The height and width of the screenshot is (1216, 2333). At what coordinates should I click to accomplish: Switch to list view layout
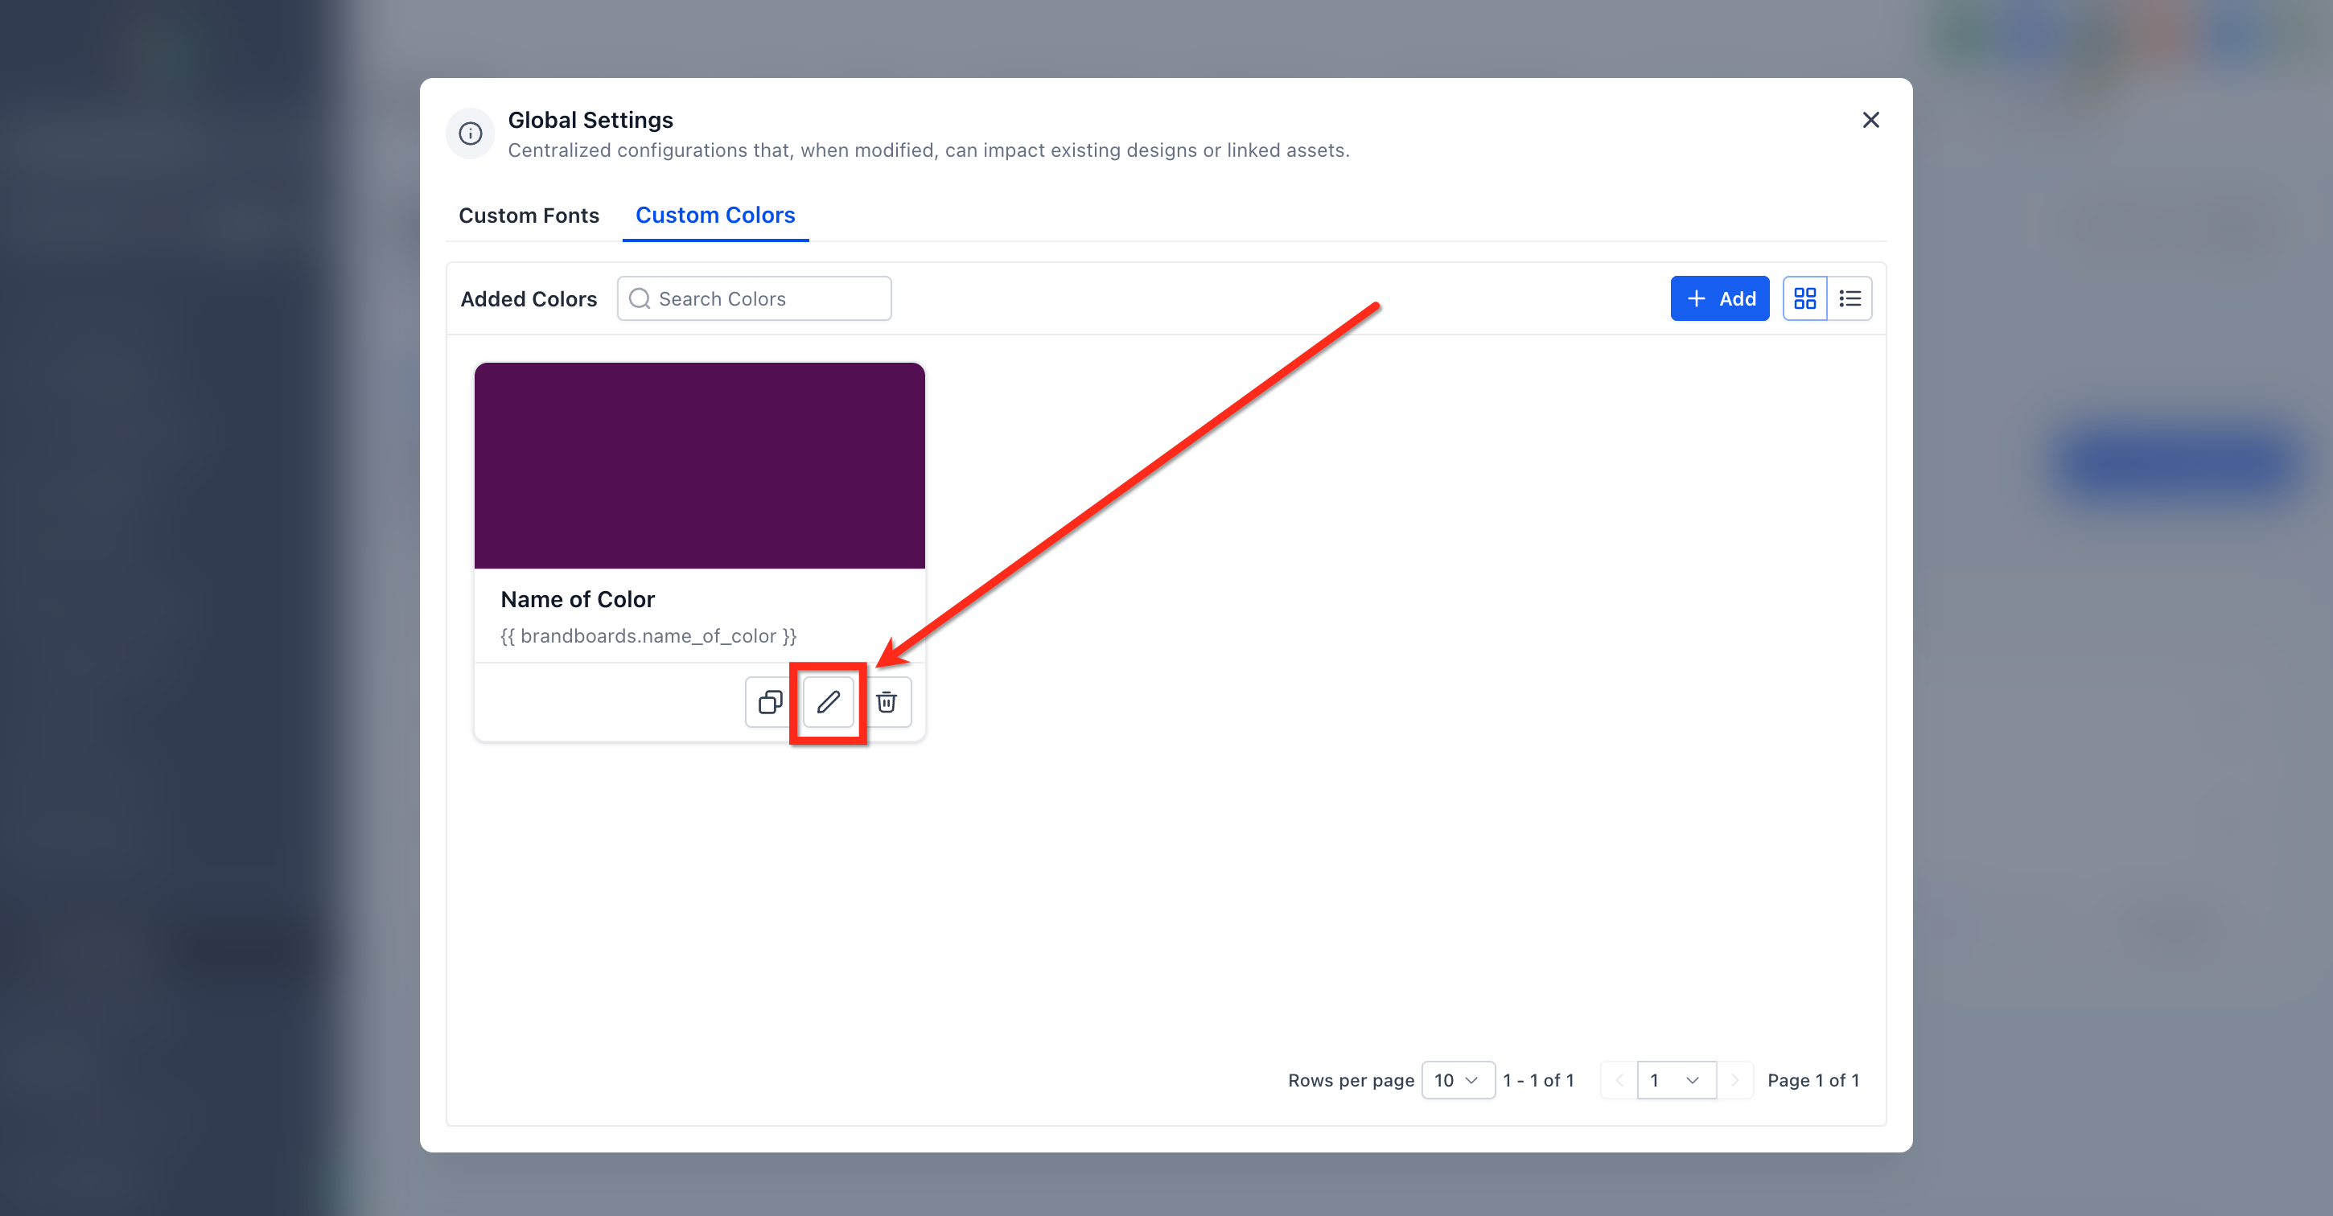tap(1850, 299)
